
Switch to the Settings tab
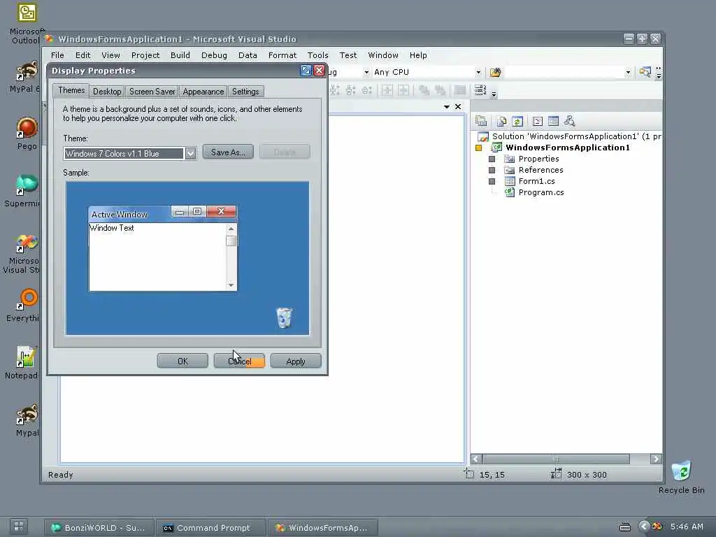(x=245, y=92)
